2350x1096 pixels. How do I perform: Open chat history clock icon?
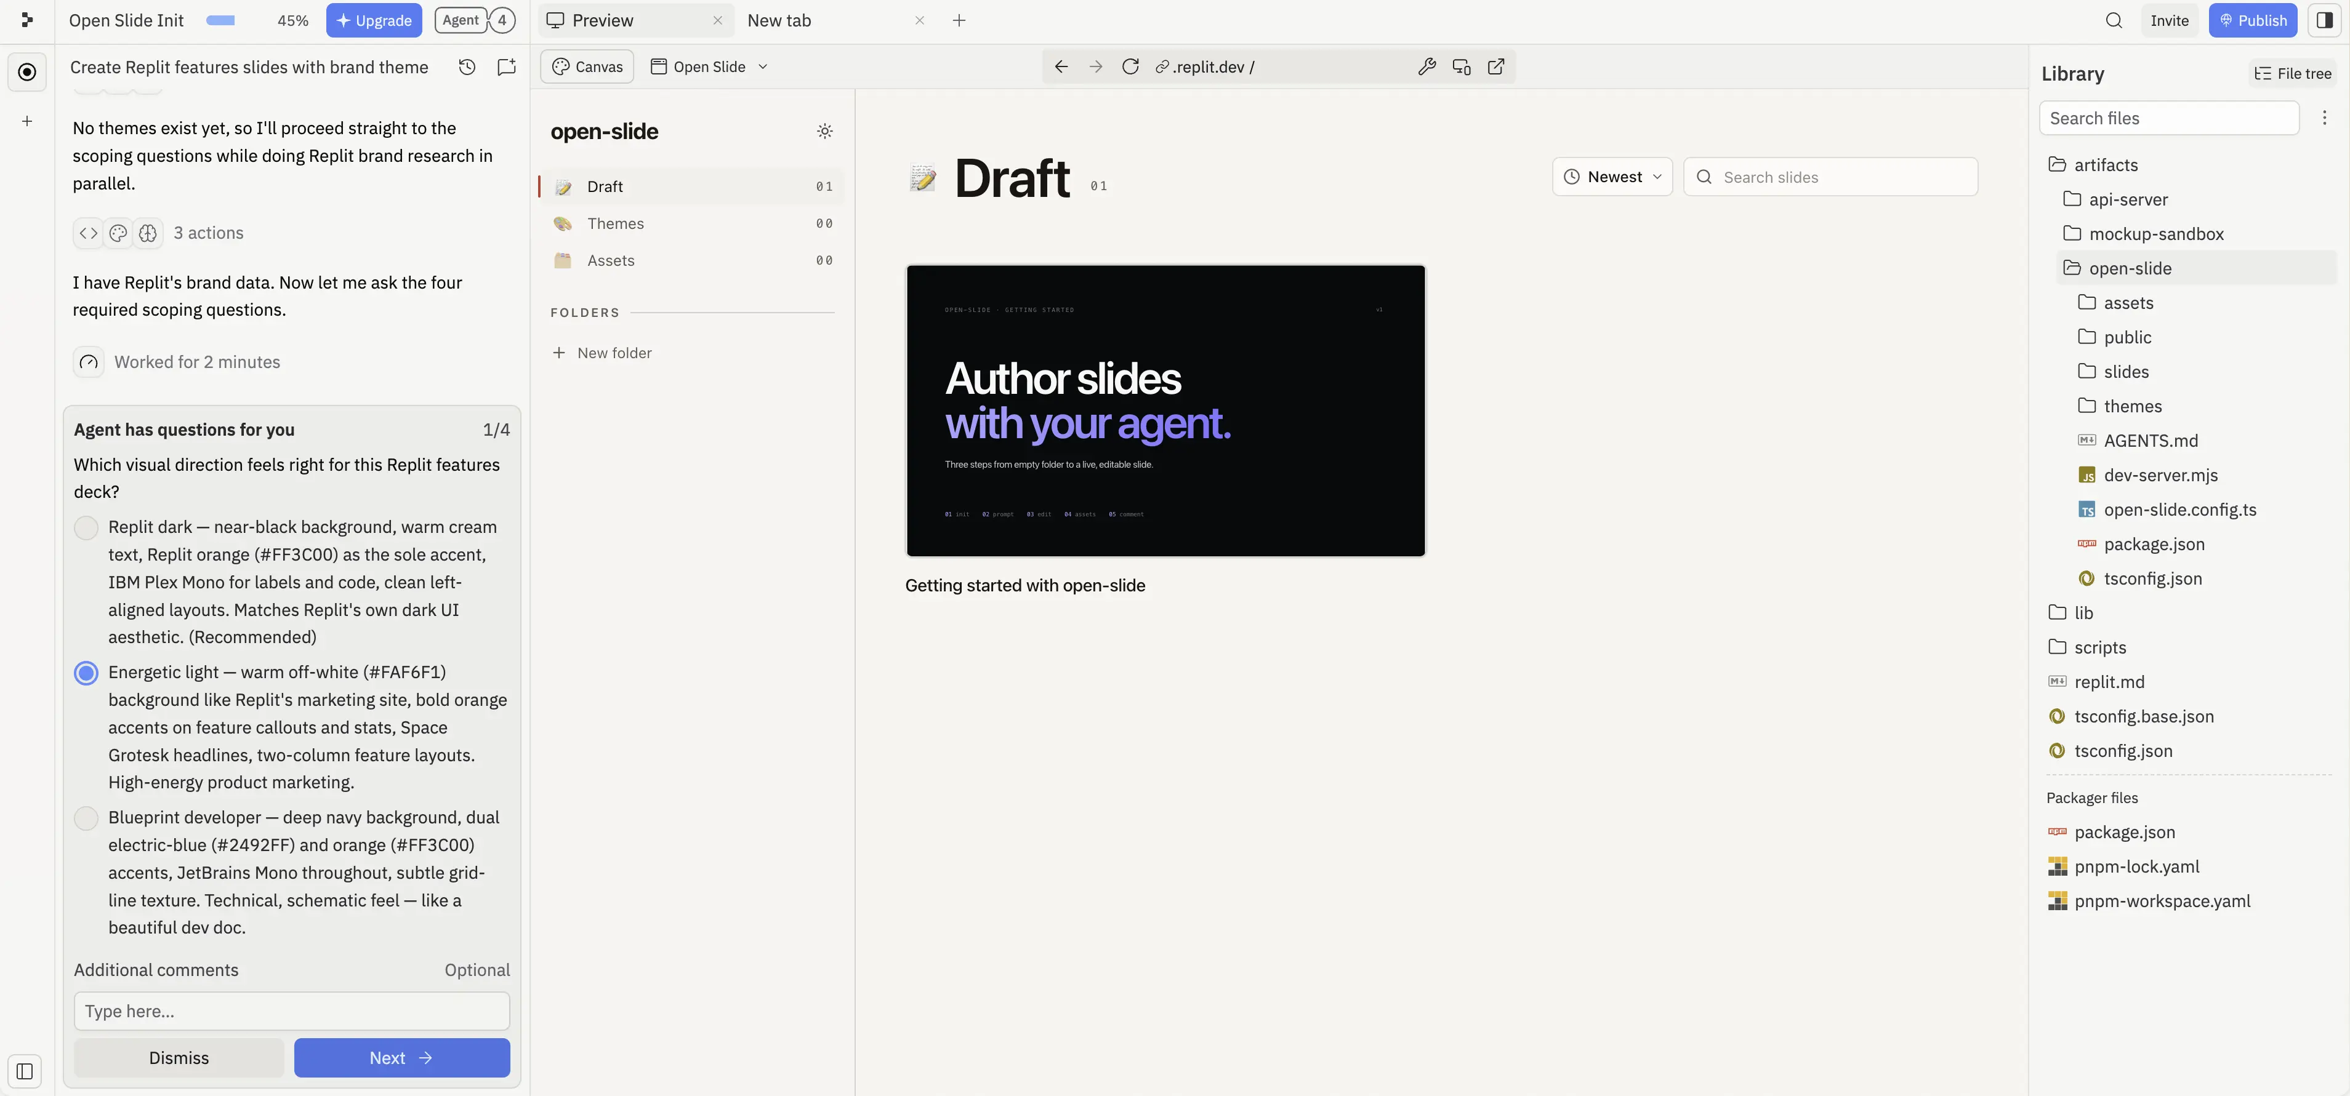tap(467, 66)
